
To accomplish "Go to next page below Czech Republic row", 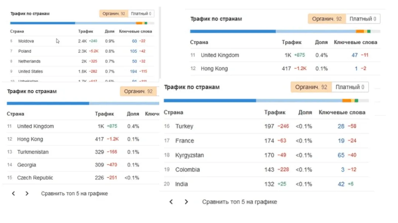I will pos(27,194).
